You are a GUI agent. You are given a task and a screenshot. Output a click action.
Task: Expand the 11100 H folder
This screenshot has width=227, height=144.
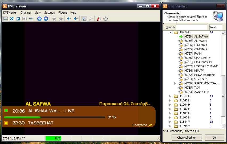click(170, 113)
